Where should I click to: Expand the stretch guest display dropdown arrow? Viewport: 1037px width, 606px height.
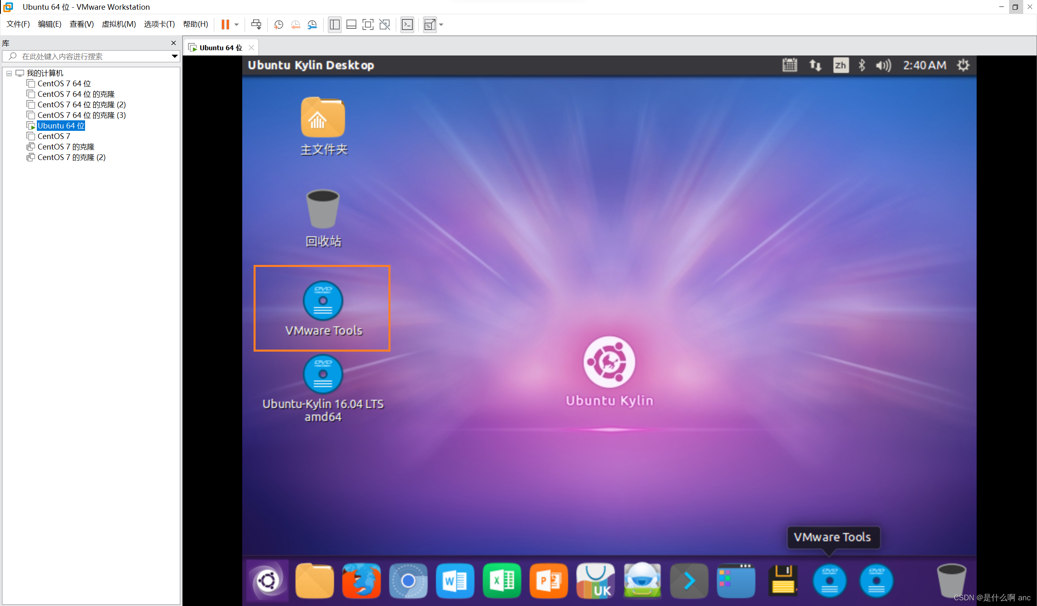pyautogui.click(x=441, y=24)
